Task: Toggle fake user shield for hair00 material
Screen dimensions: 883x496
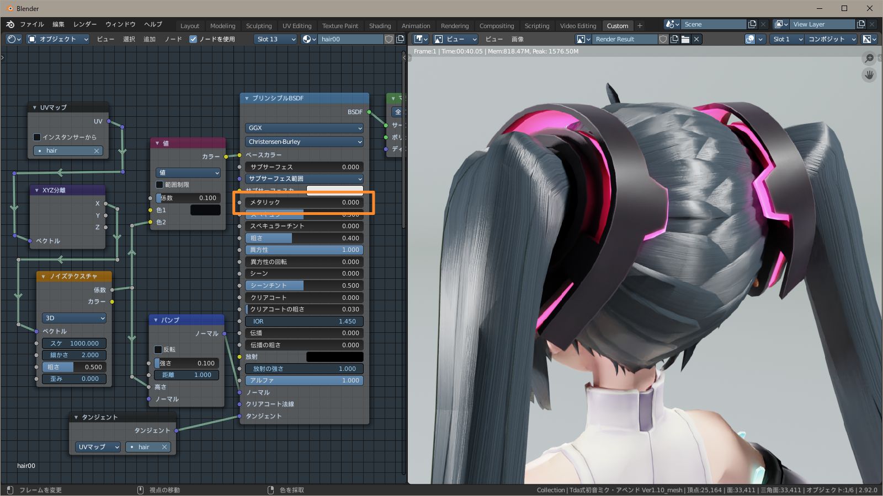Action: point(389,39)
